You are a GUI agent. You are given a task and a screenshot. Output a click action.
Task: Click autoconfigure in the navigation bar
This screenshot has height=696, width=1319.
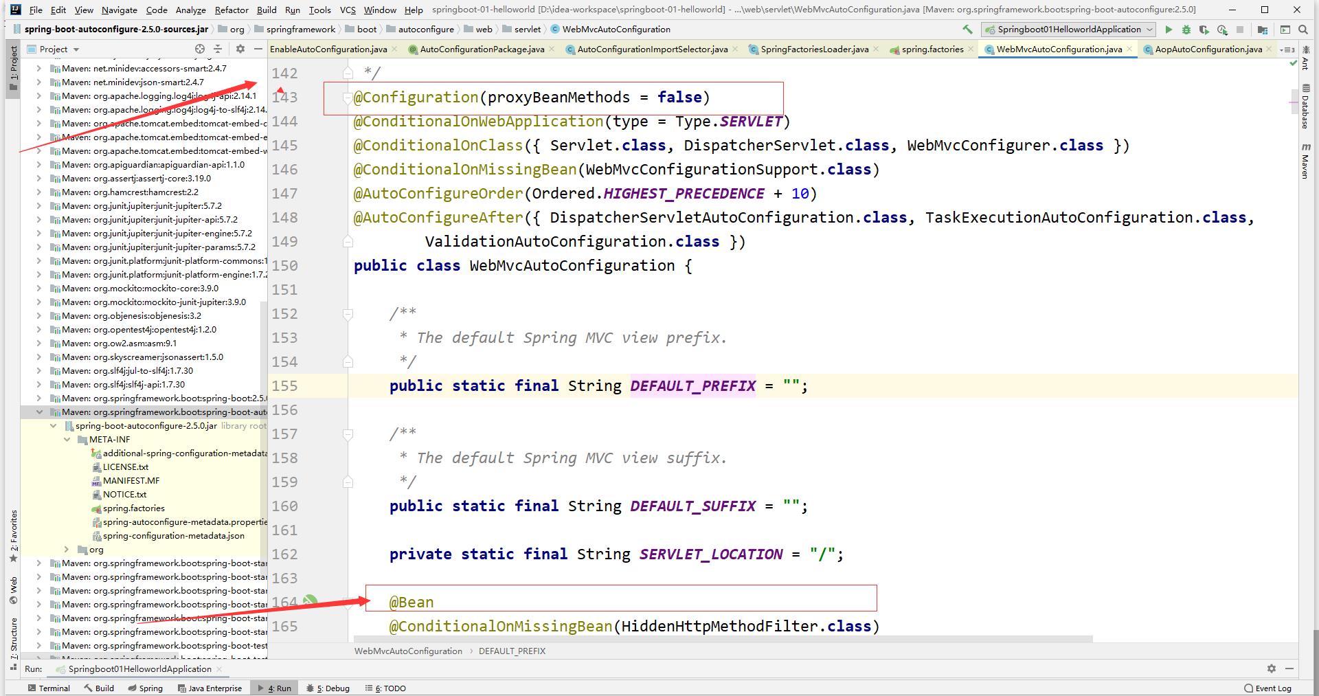(x=420, y=30)
